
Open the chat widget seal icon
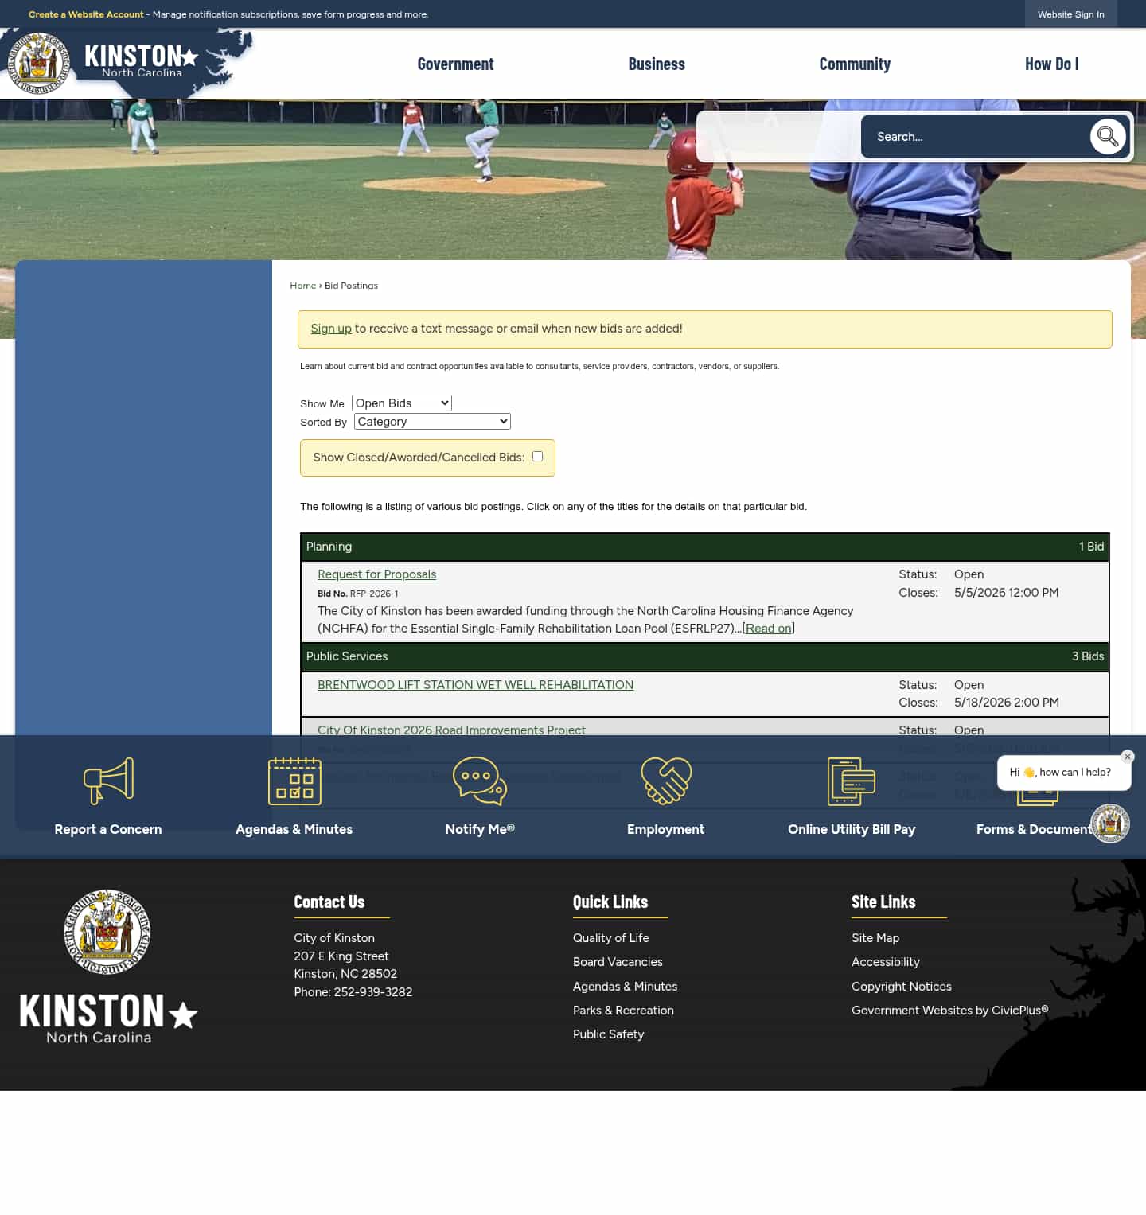[x=1110, y=824]
